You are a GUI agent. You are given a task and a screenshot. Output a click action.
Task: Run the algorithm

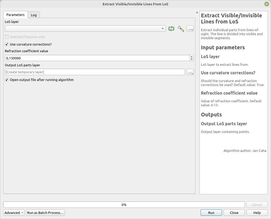tap(211, 213)
